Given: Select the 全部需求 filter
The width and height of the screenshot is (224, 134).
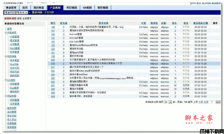Looking at the screenshot, I should 27,19.
